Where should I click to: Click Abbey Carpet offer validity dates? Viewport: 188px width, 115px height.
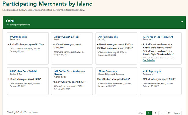69,53
